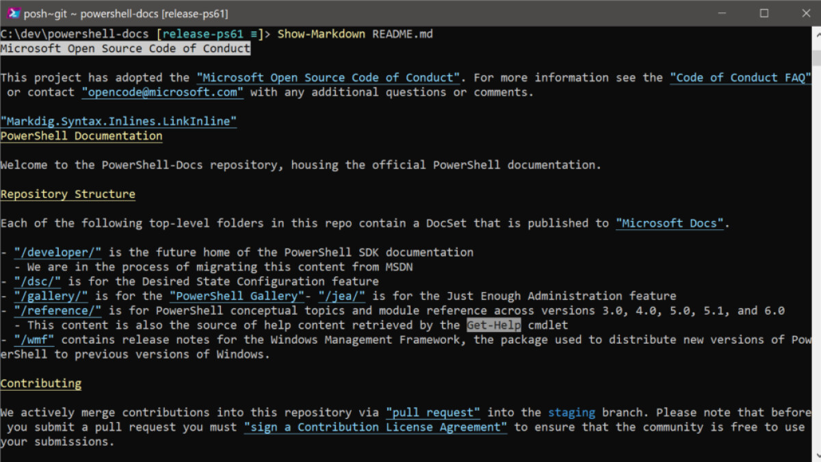821x462 pixels.
Task: Click the "Contributing" heading
Action: click(40, 383)
